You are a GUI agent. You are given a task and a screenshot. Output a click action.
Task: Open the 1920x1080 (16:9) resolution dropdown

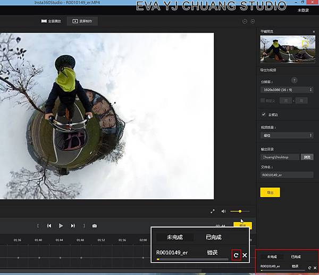(287, 90)
